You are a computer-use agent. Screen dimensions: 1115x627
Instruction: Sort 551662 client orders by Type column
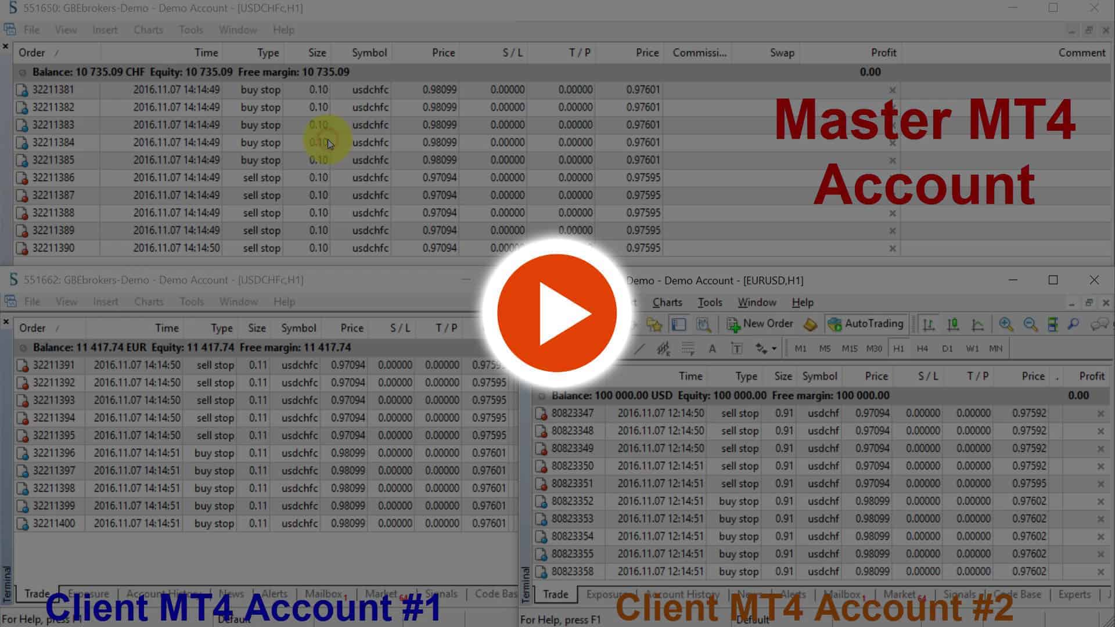(221, 327)
